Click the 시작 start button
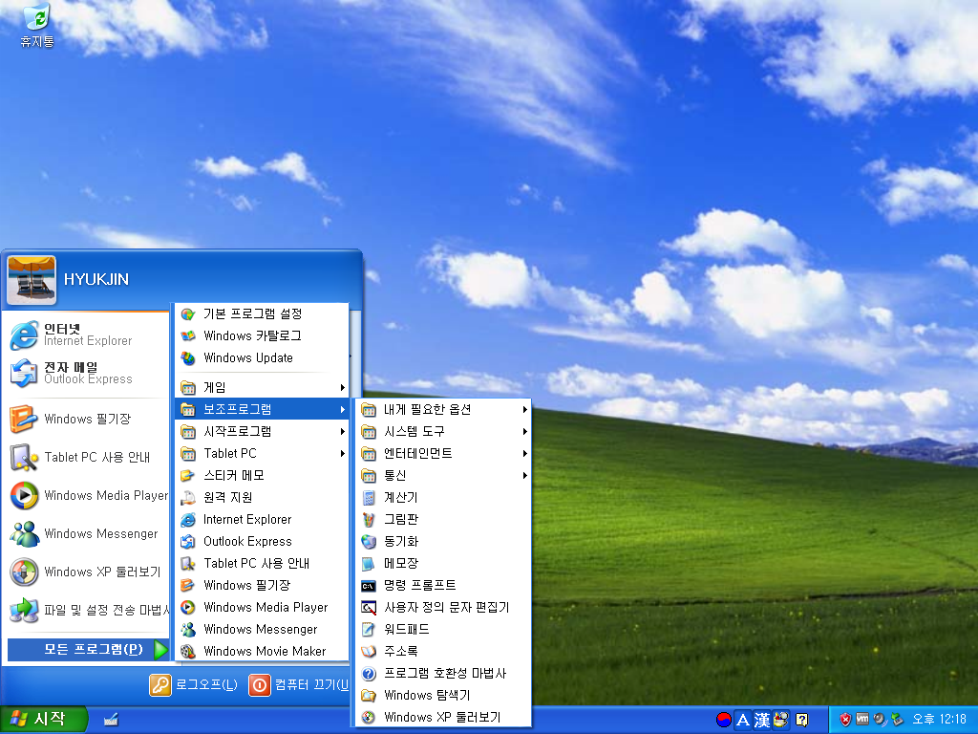The width and height of the screenshot is (978, 734). pos(42,720)
